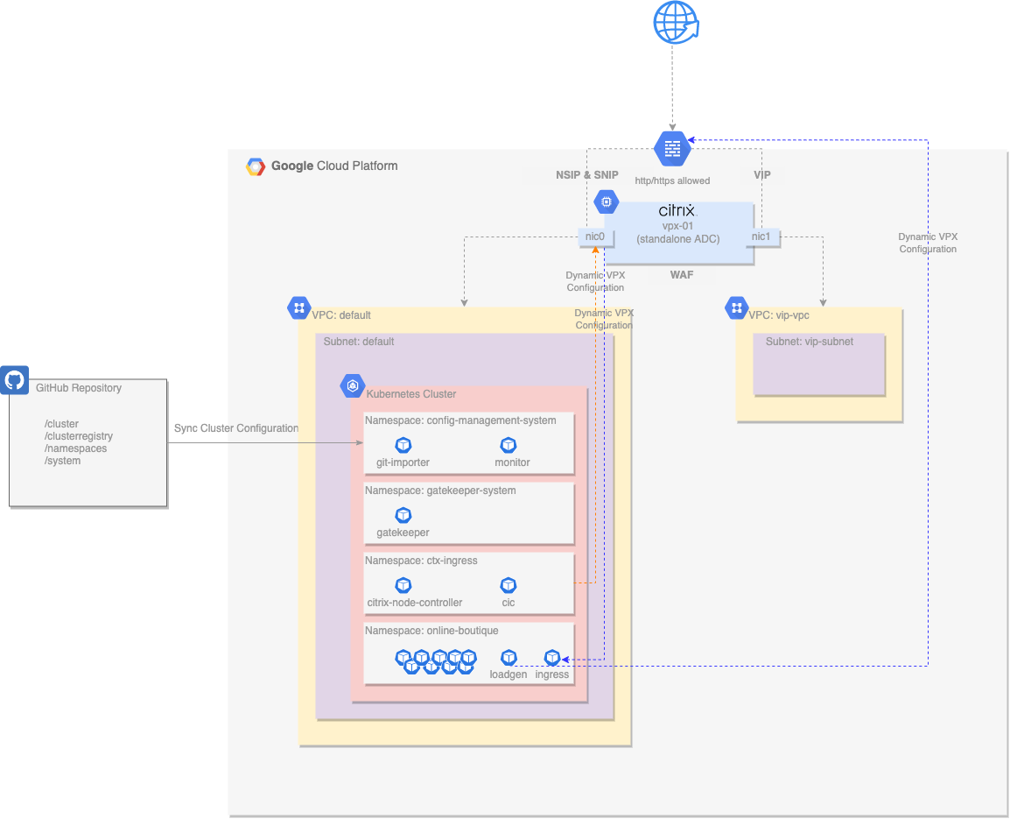This screenshot has height=819, width=1010.
Task: Select the citrix-node-controller pod icon
Action: pyautogui.click(x=403, y=585)
